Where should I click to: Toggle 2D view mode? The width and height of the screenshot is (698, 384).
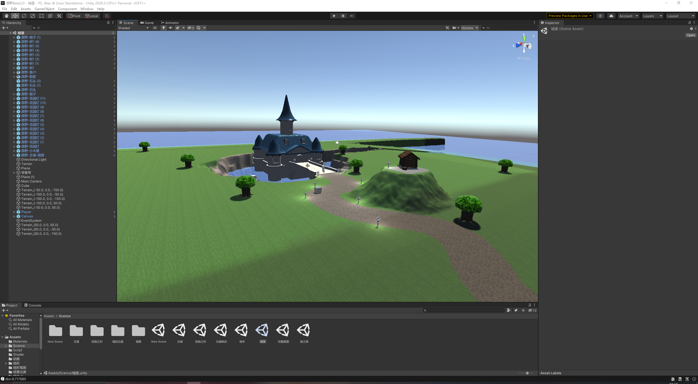(155, 28)
